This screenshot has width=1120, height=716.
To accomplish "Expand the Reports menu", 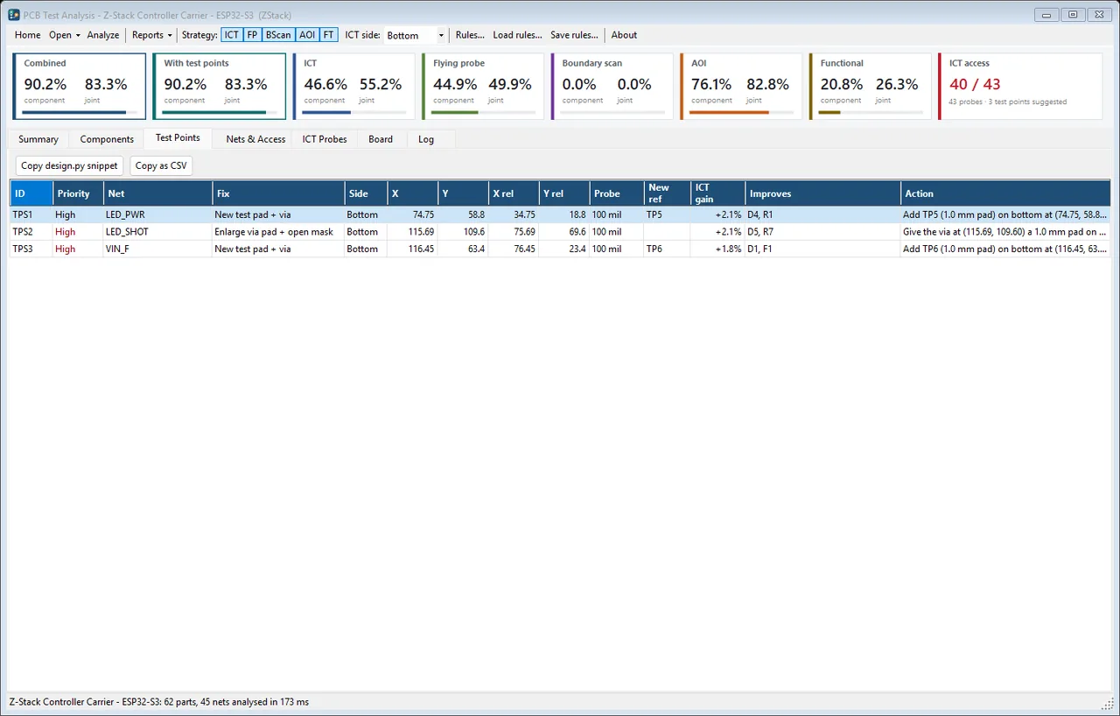I will (x=151, y=35).
